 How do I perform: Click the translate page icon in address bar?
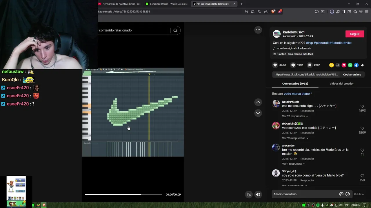(x=259, y=12)
